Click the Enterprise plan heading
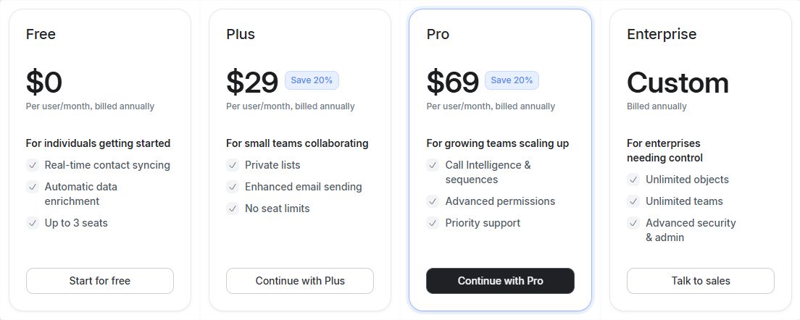Viewport: 800px width, 320px height. click(x=662, y=34)
